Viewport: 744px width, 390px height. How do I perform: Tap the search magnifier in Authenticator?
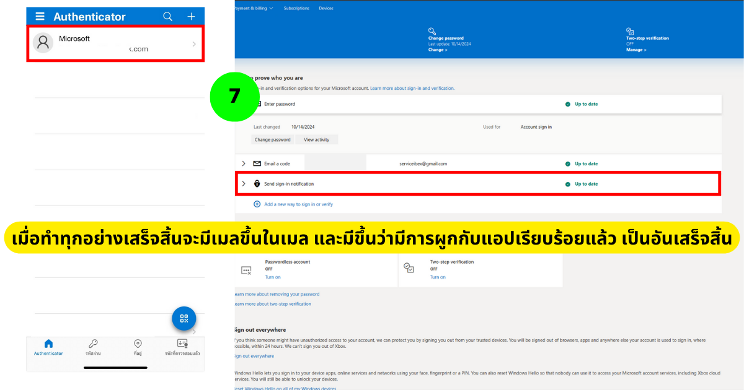tap(168, 17)
